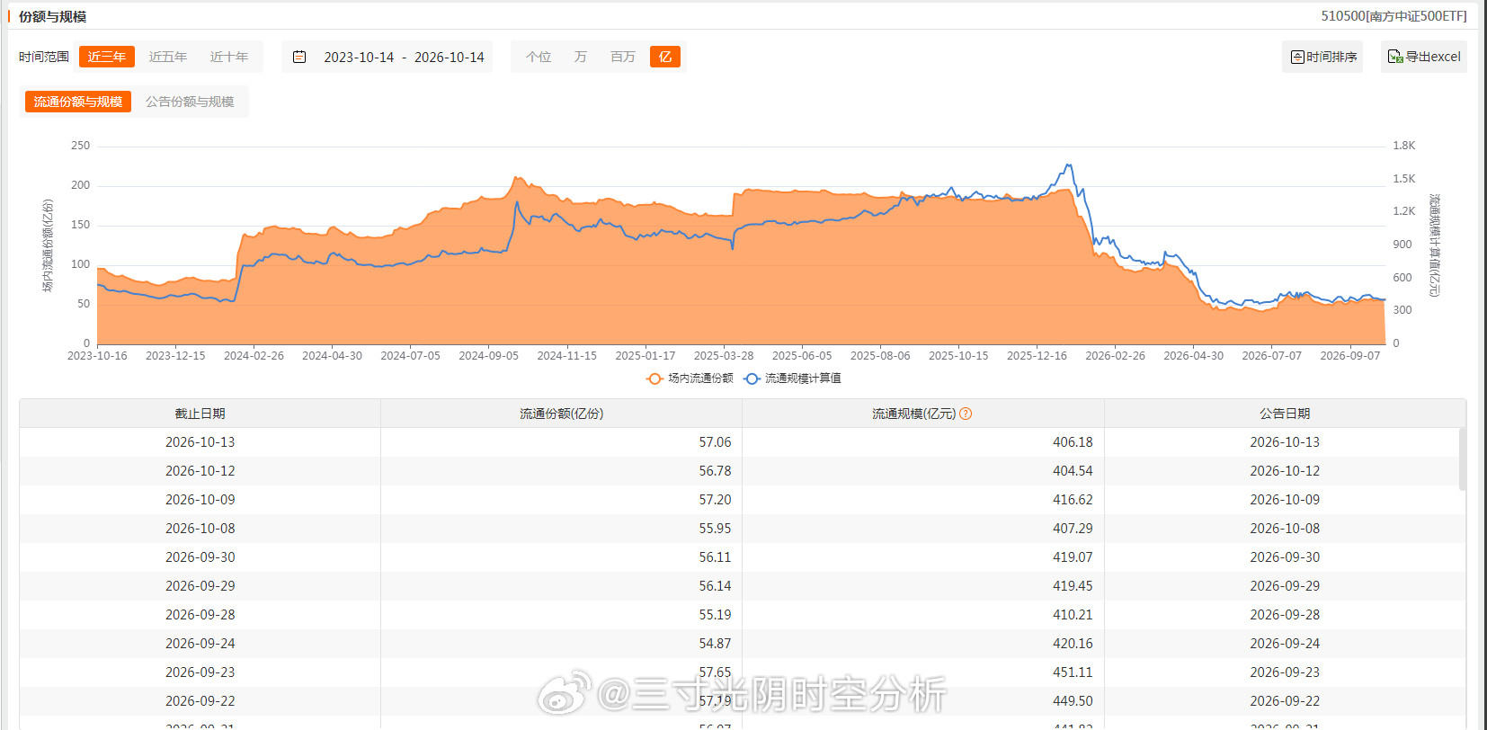Toggle the 场内流通份额 legend series
The image size is (1487, 730).
pyautogui.click(x=690, y=378)
